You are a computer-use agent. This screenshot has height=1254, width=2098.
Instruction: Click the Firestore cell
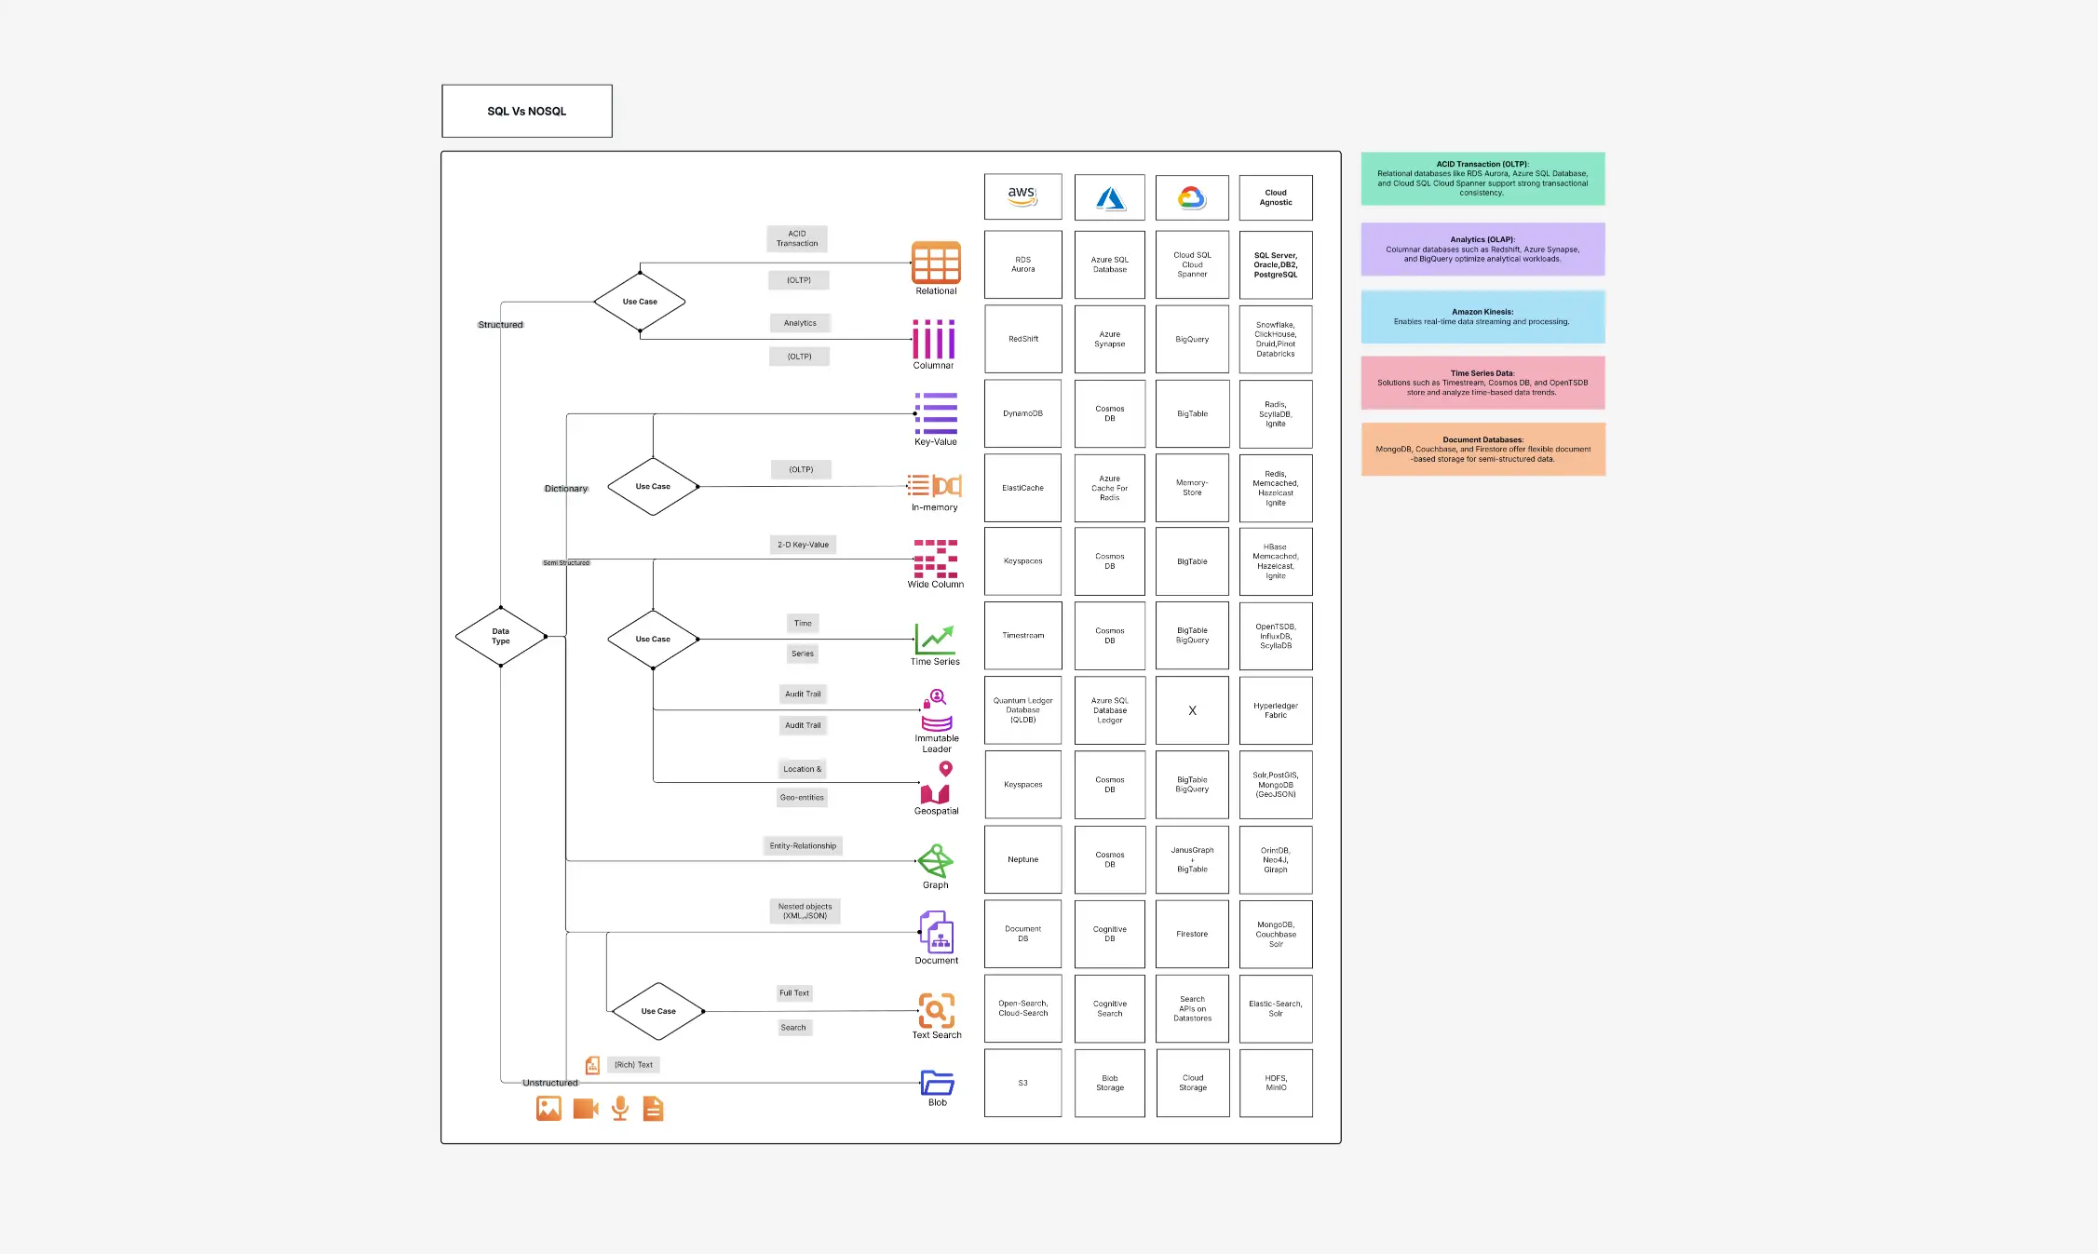click(1192, 934)
